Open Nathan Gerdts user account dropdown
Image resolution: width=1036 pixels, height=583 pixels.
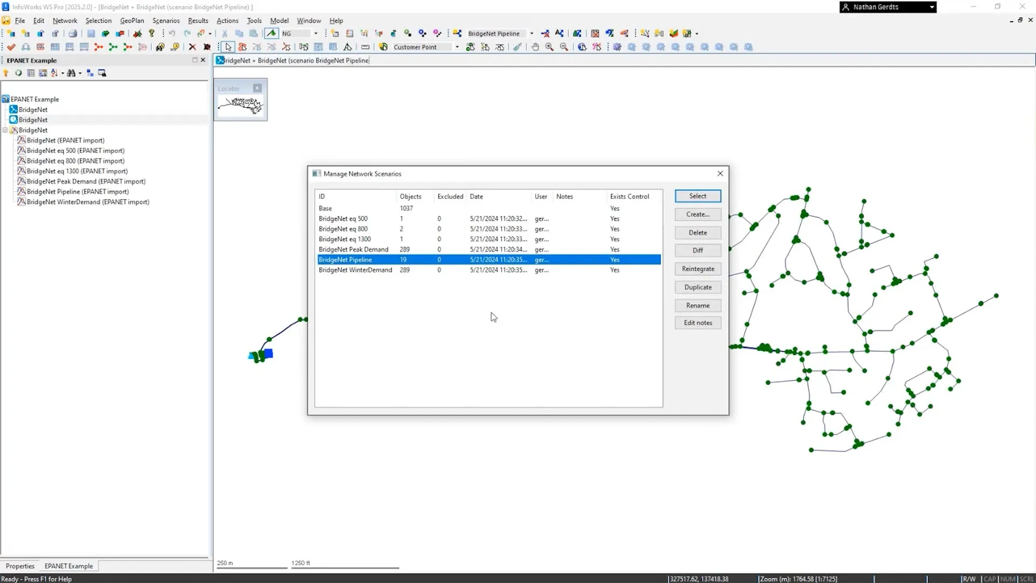[x=932, y=7]
